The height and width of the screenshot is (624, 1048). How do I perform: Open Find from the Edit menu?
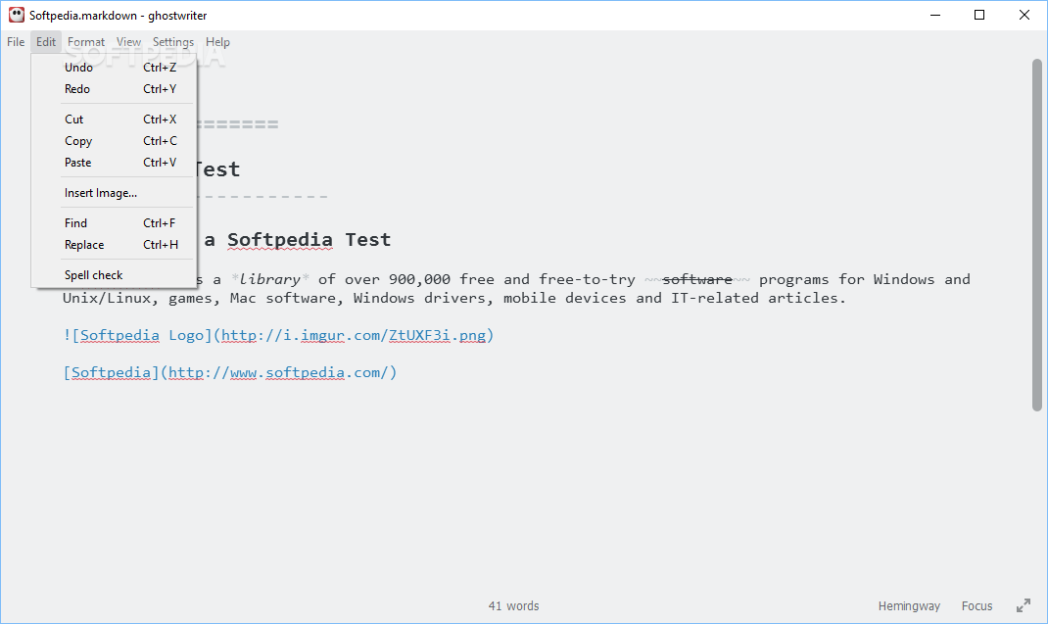(x=114, y=223)
